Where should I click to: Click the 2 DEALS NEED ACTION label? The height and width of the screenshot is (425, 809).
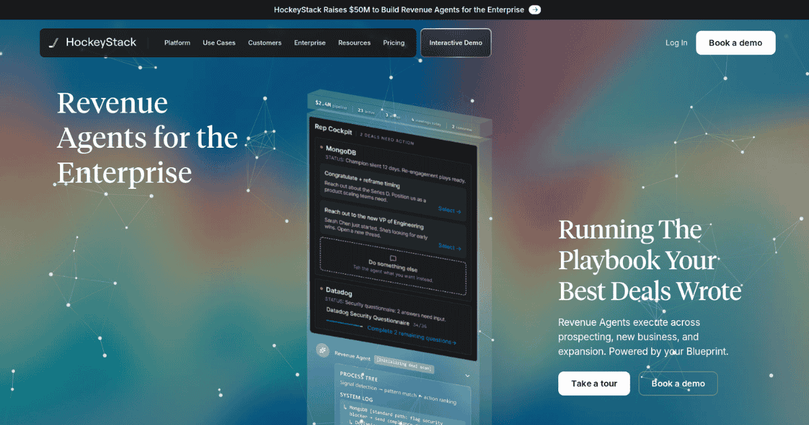pos(387,138)
